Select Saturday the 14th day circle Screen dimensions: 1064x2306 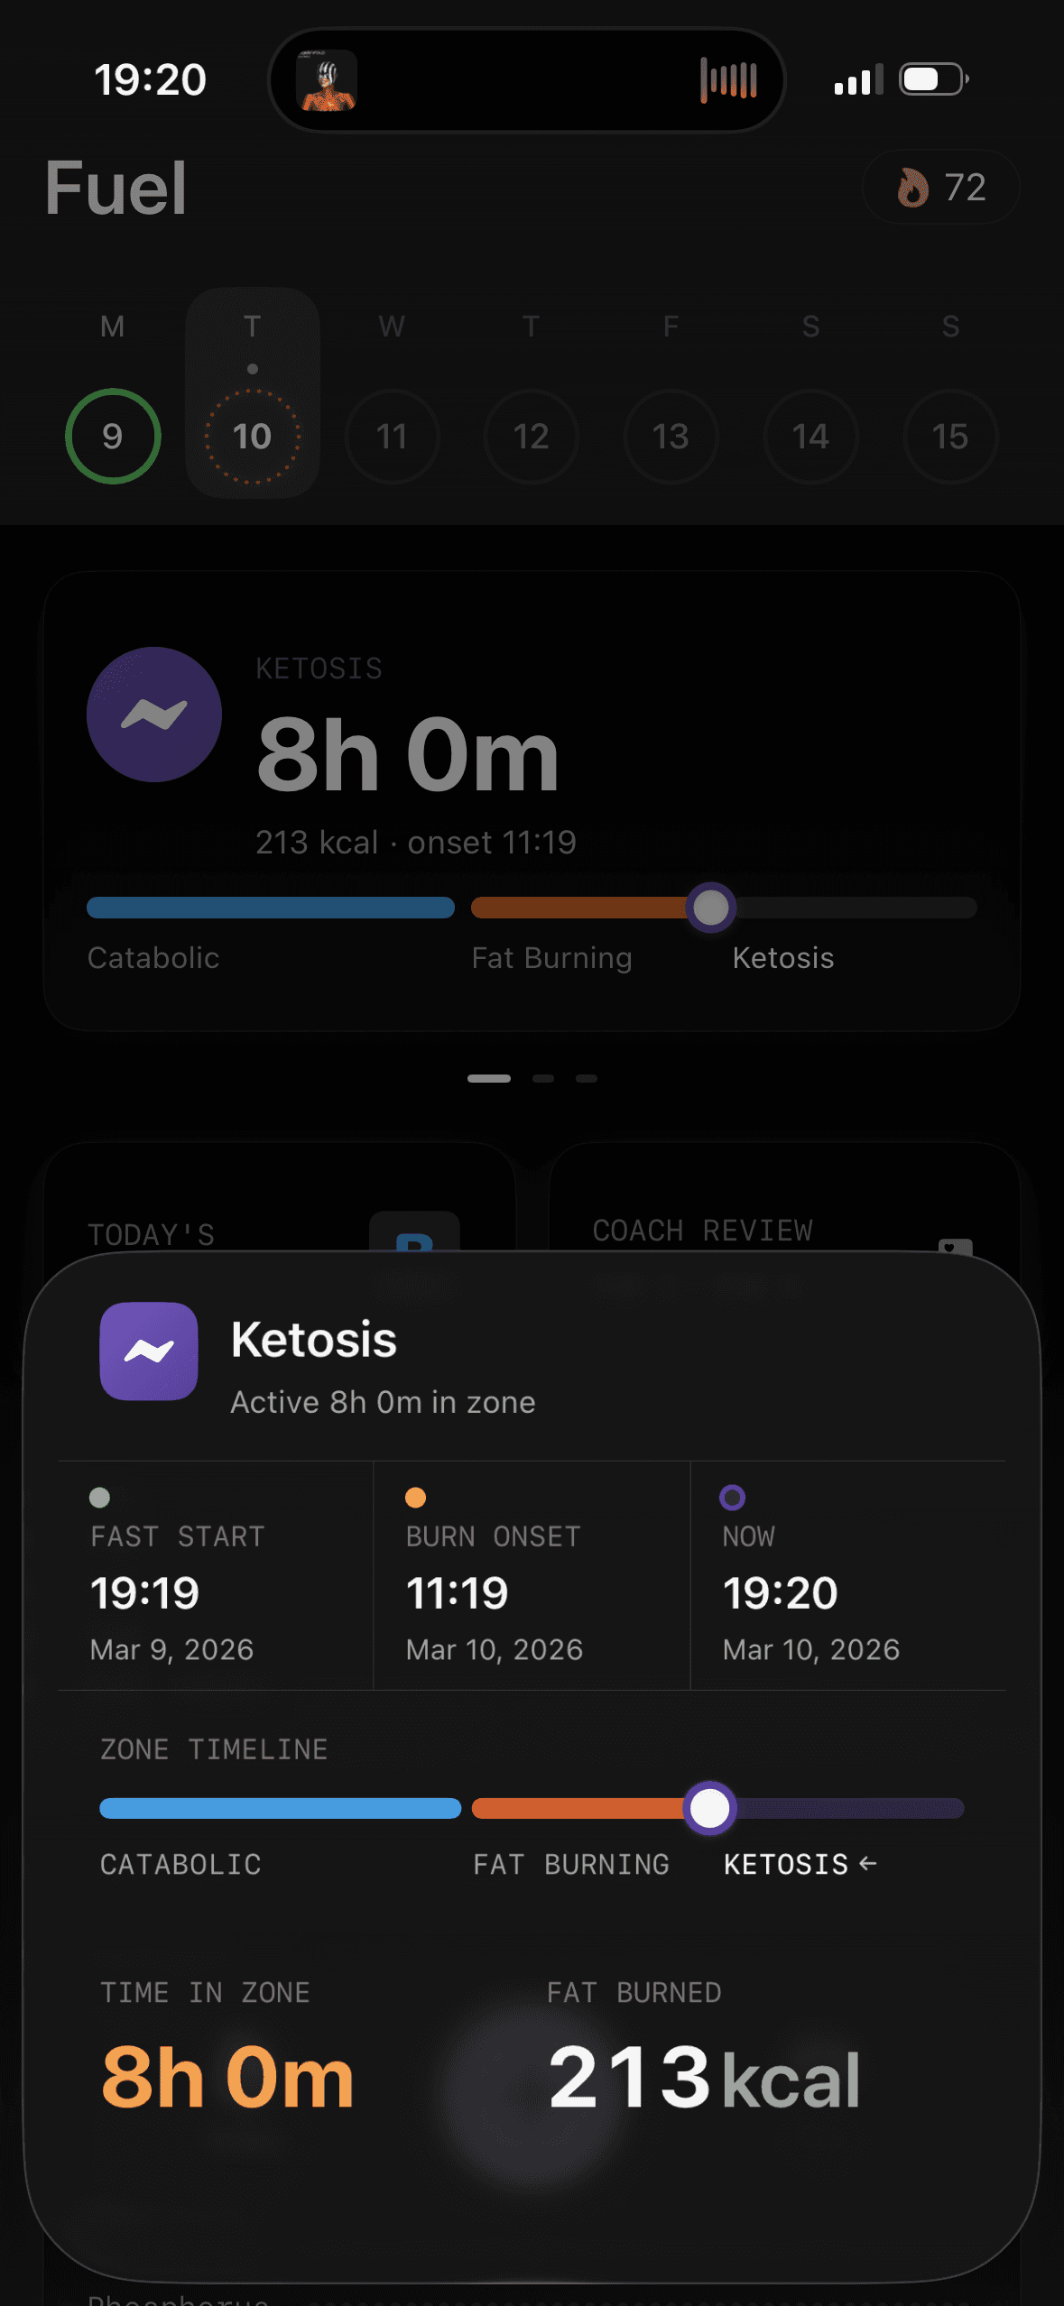pyautogui.click(x=810, y=437)
